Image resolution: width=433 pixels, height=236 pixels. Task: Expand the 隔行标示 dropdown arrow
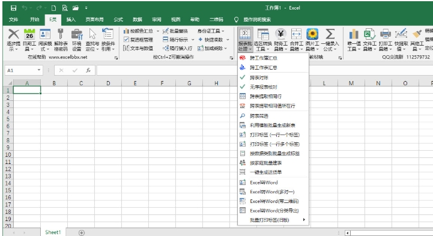click(193, 40)
